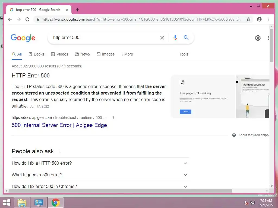Viewport: 278px width, 208px height.
Task: Switch to the News results tab
Action: (x=83, y=54)
